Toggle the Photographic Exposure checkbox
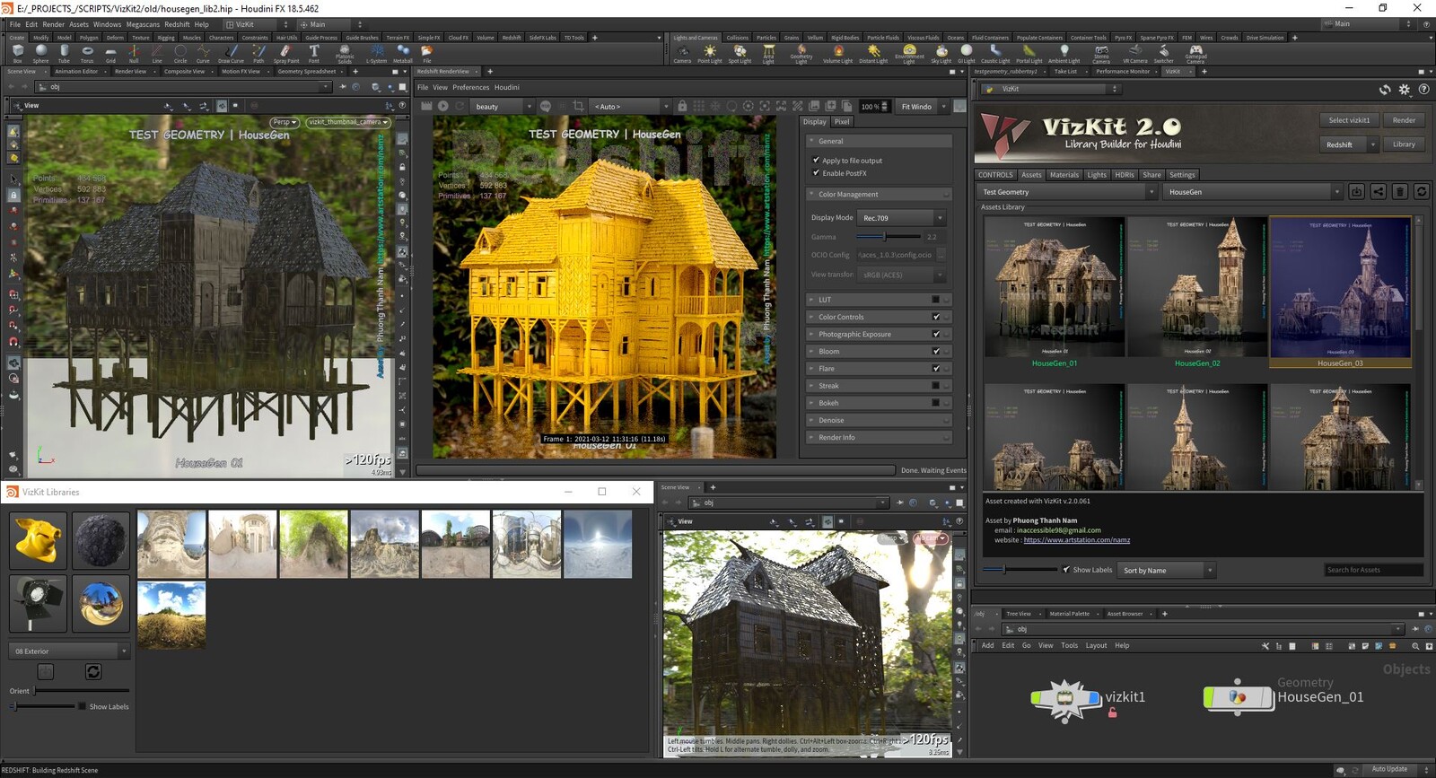 click(936, 334)
